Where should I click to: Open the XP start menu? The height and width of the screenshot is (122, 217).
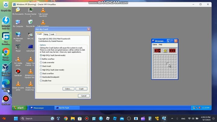click(x=20, y=108)
